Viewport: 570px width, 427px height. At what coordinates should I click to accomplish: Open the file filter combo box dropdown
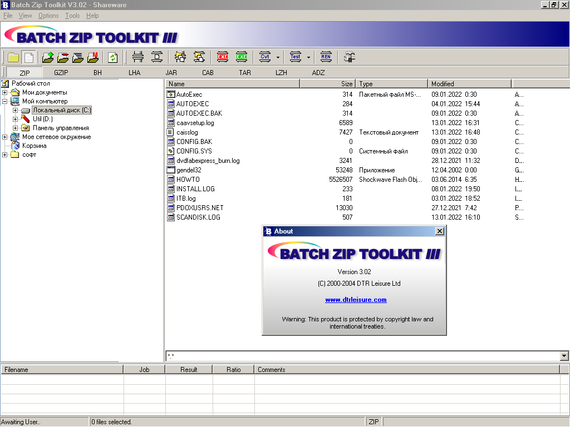pyautogui.click(x=564, y=356)
